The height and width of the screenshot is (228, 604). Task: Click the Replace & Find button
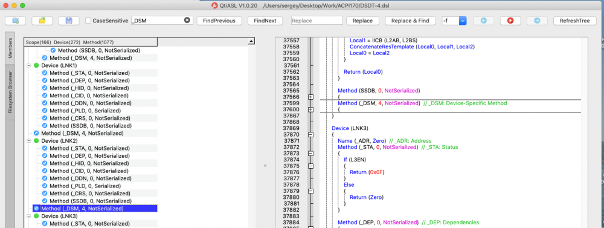pyautogui.click(x=410, y=21)
